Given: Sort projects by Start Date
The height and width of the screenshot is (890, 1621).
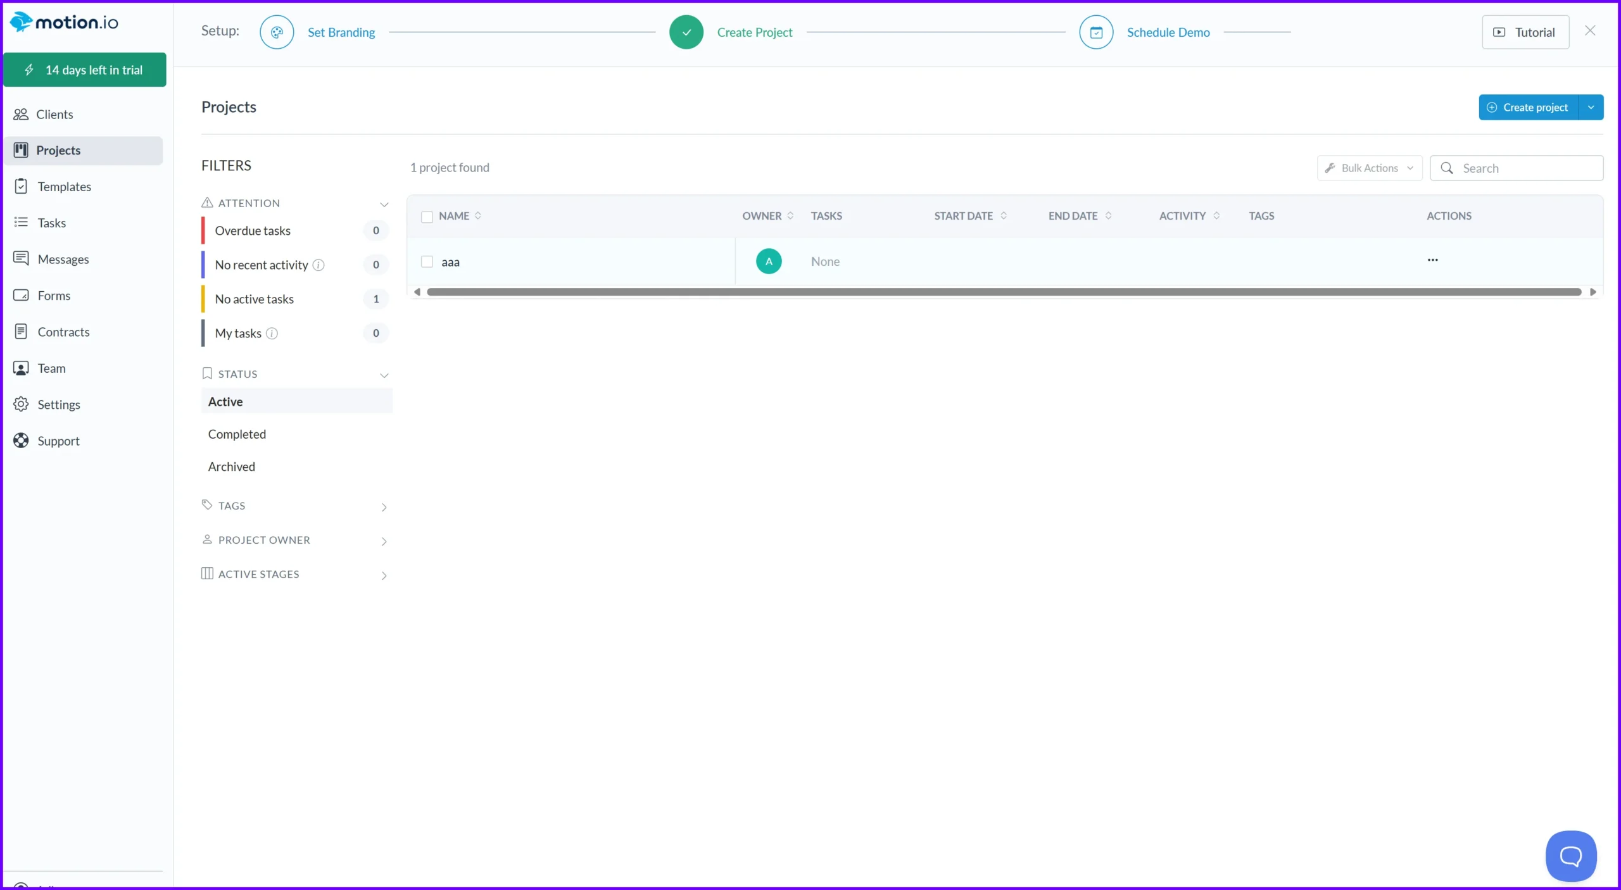Looking at the screenshot, I should click(969, 216).
